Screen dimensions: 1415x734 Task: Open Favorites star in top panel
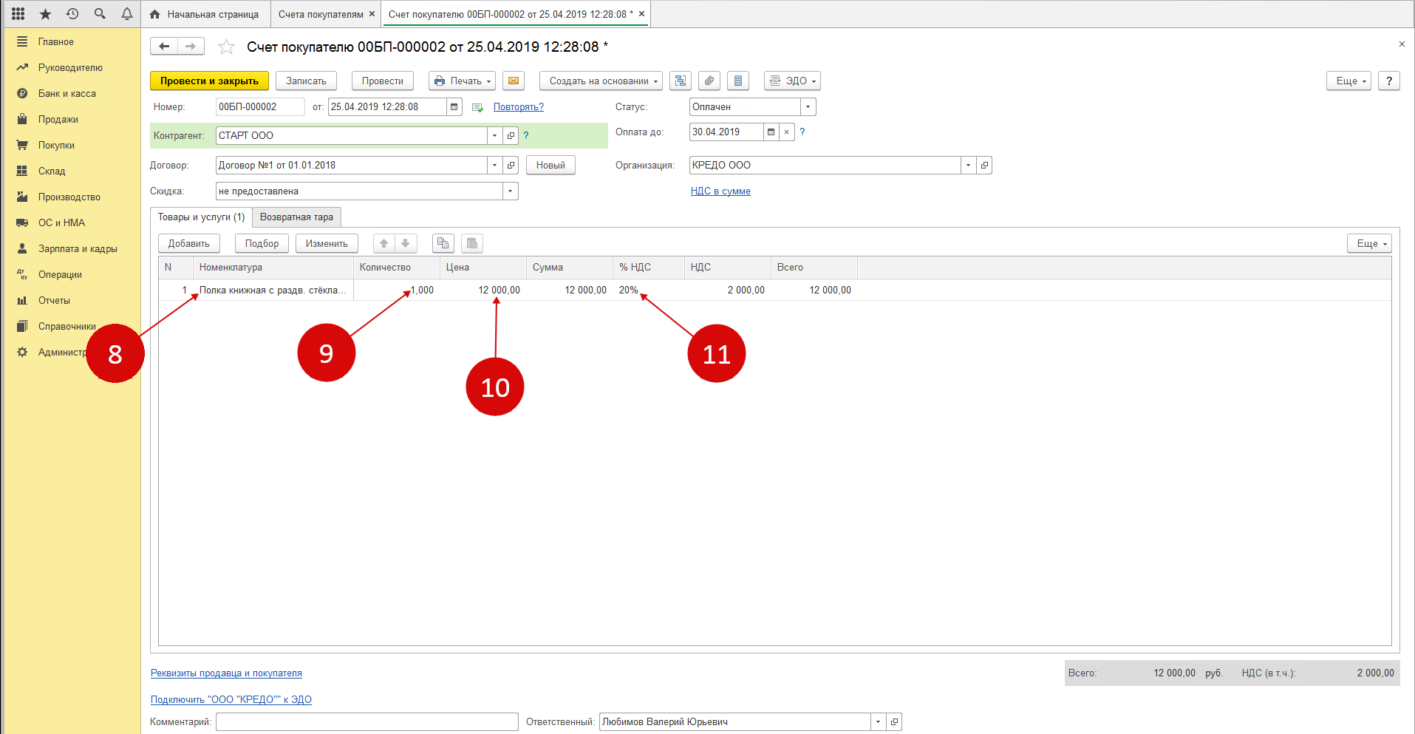[45, 13]
